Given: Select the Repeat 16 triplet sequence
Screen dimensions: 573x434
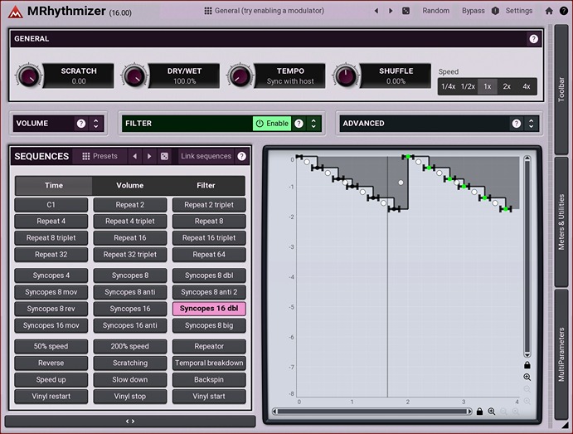Looking at the screenshot, I should tap(209, 238).
